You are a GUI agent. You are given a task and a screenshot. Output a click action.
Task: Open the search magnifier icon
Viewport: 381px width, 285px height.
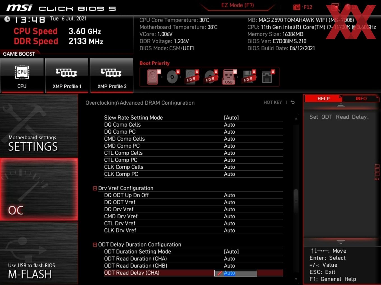point(335,7)
